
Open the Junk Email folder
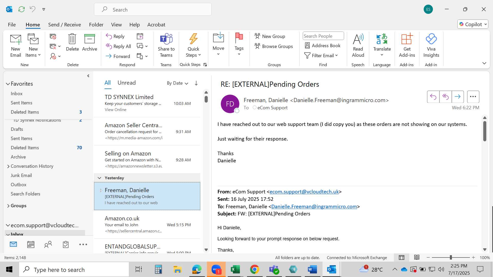pyautogui.click(x=21, y=175)
